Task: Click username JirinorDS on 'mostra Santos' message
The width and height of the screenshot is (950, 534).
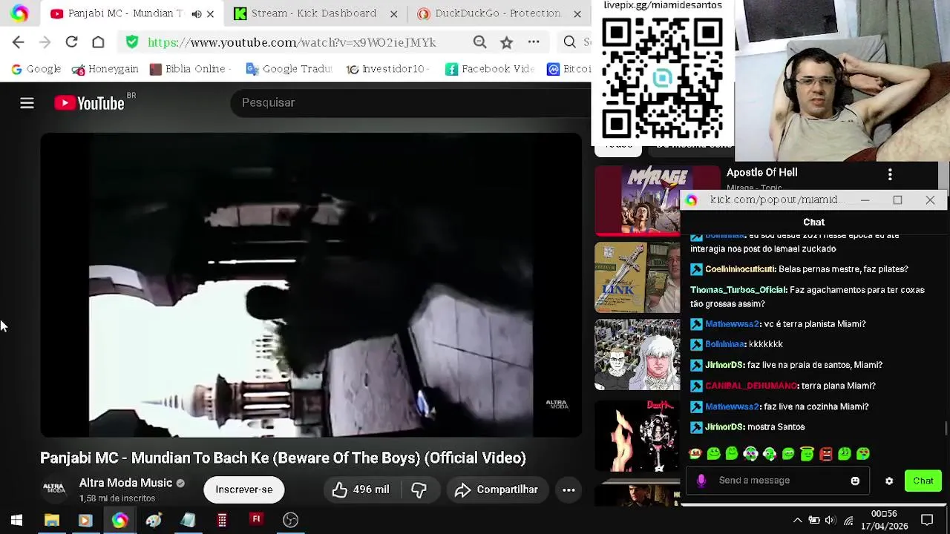Action: [x=724, y=427]
